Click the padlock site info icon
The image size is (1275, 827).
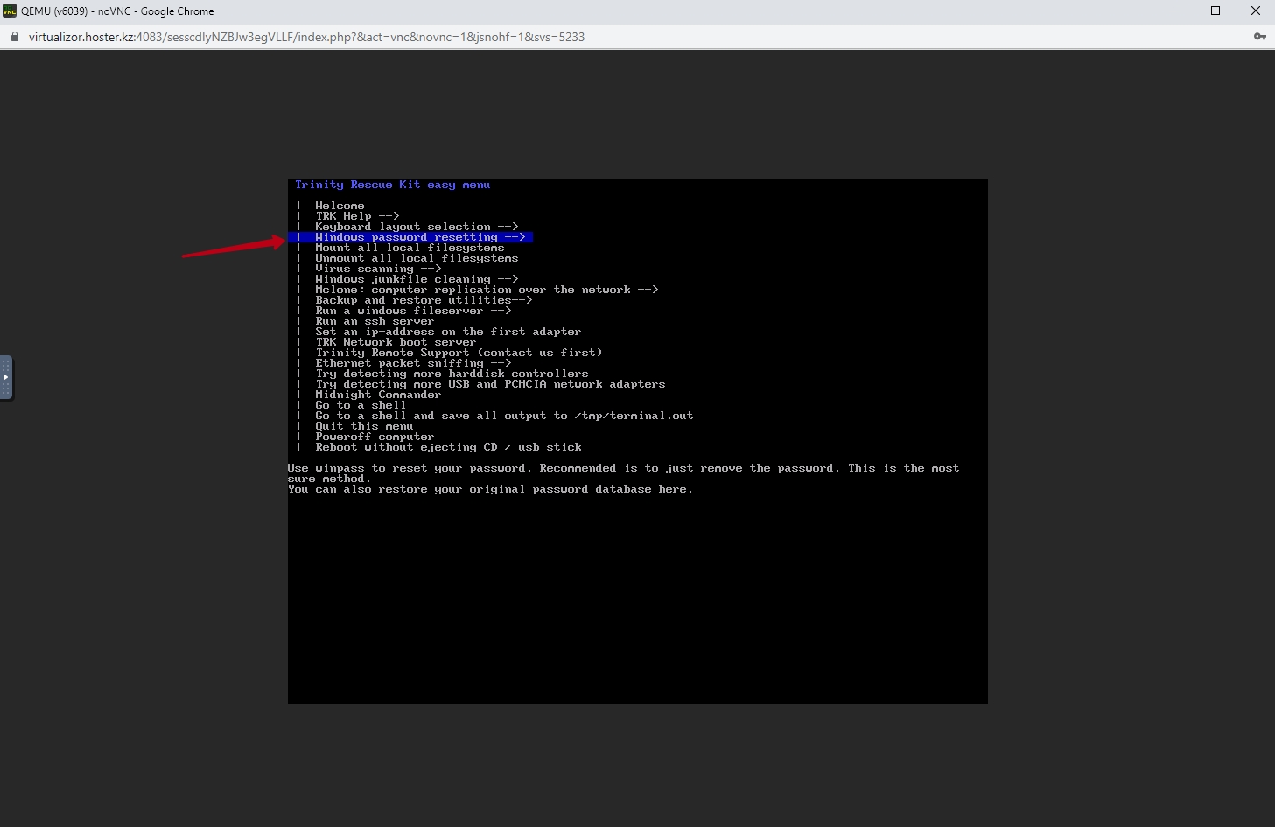point(13,37)
